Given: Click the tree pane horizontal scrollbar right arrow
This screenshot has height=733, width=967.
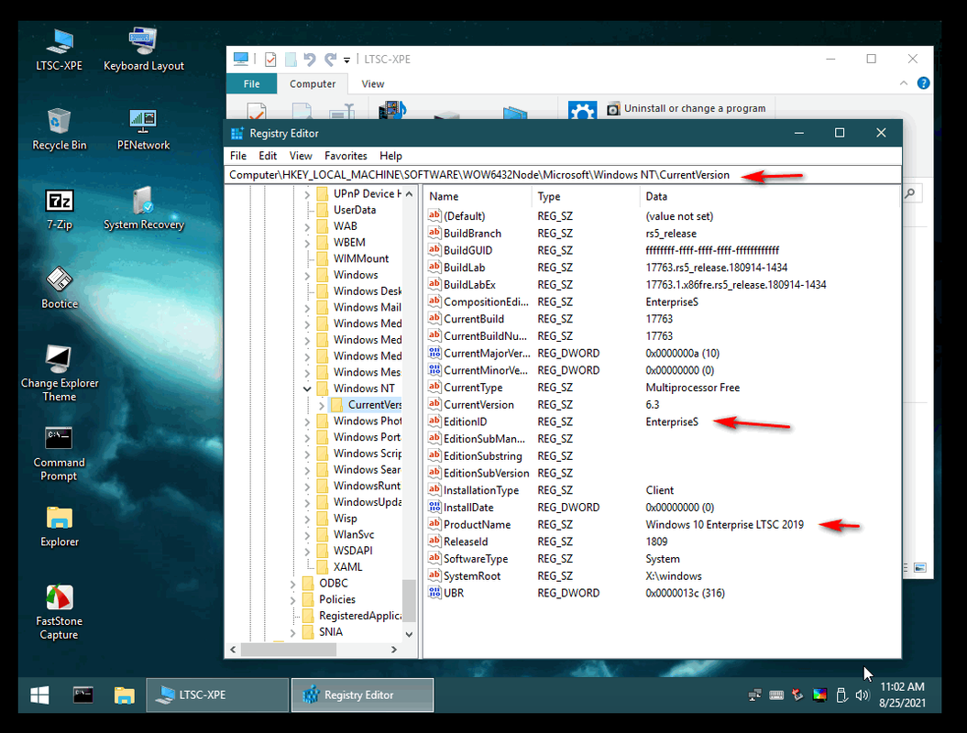Looking at the screenshot, I should [394, 650].
